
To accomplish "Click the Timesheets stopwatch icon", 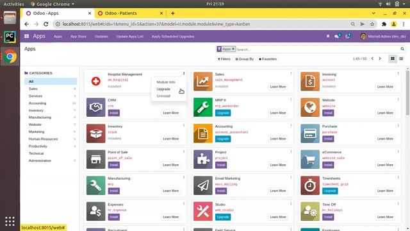I will pyautogui.click(x=310, y=185).
